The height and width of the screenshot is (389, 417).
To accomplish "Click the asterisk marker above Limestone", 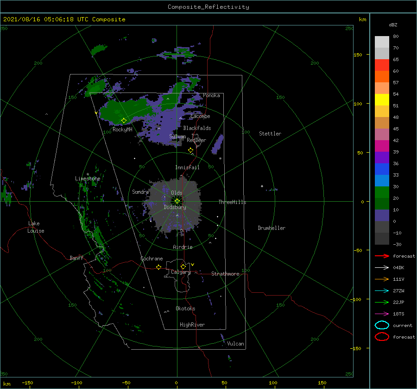I will tap(88, 174).
